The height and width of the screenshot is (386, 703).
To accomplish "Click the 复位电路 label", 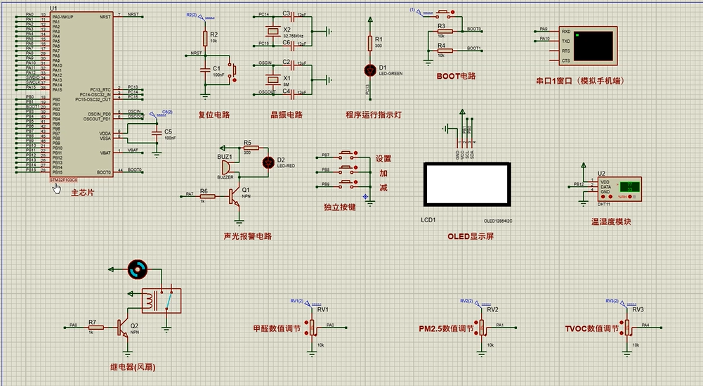I will click(x=214, y=115).
